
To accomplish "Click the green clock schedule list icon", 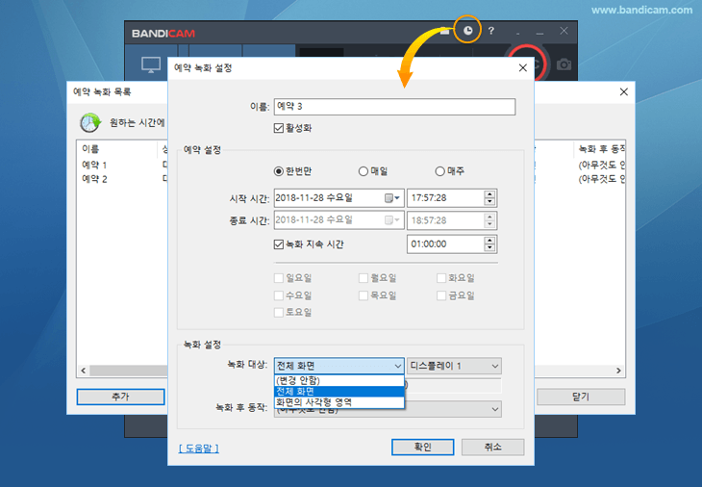I will (91, 123).
